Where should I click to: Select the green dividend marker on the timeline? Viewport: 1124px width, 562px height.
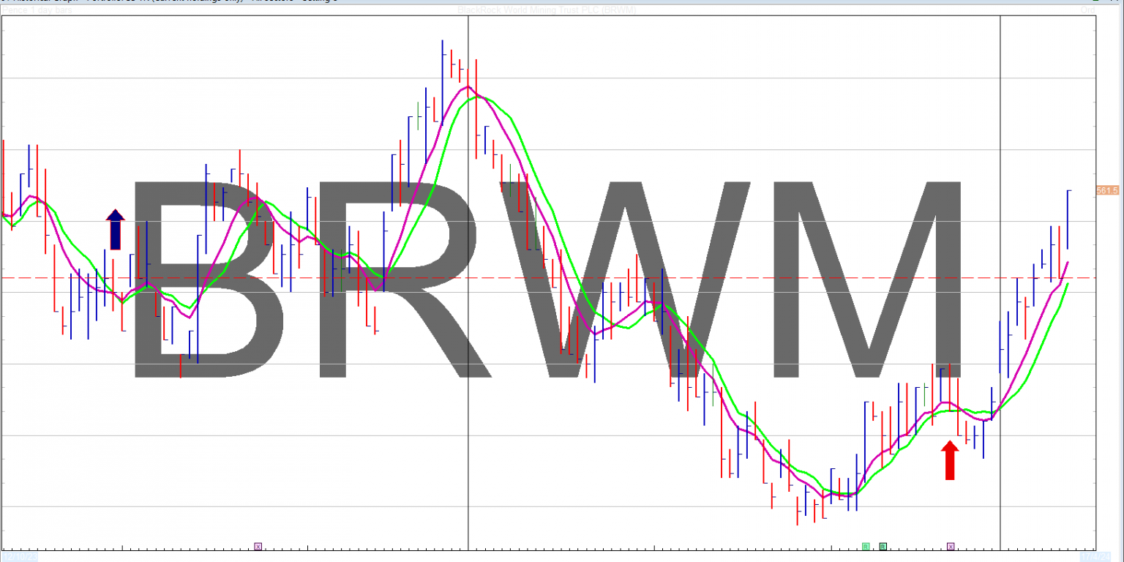865,546
